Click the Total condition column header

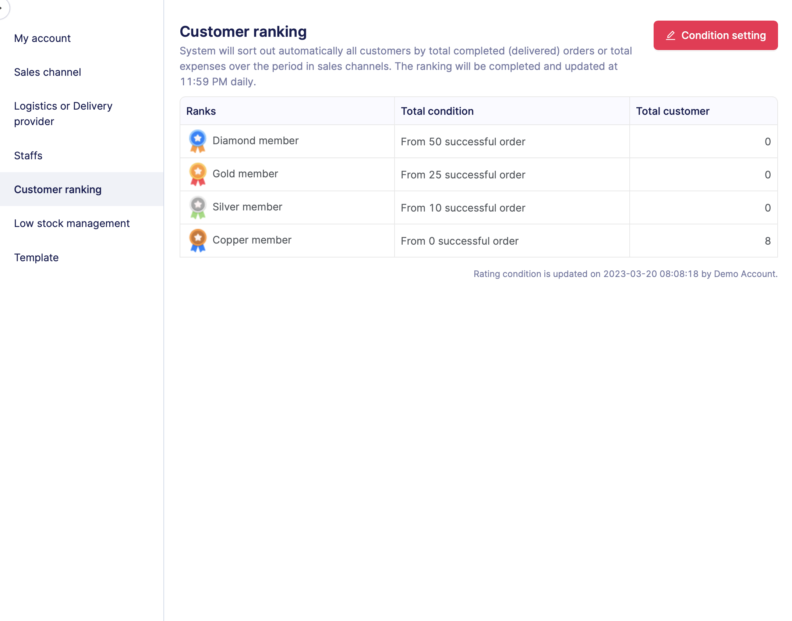[437, 111]
